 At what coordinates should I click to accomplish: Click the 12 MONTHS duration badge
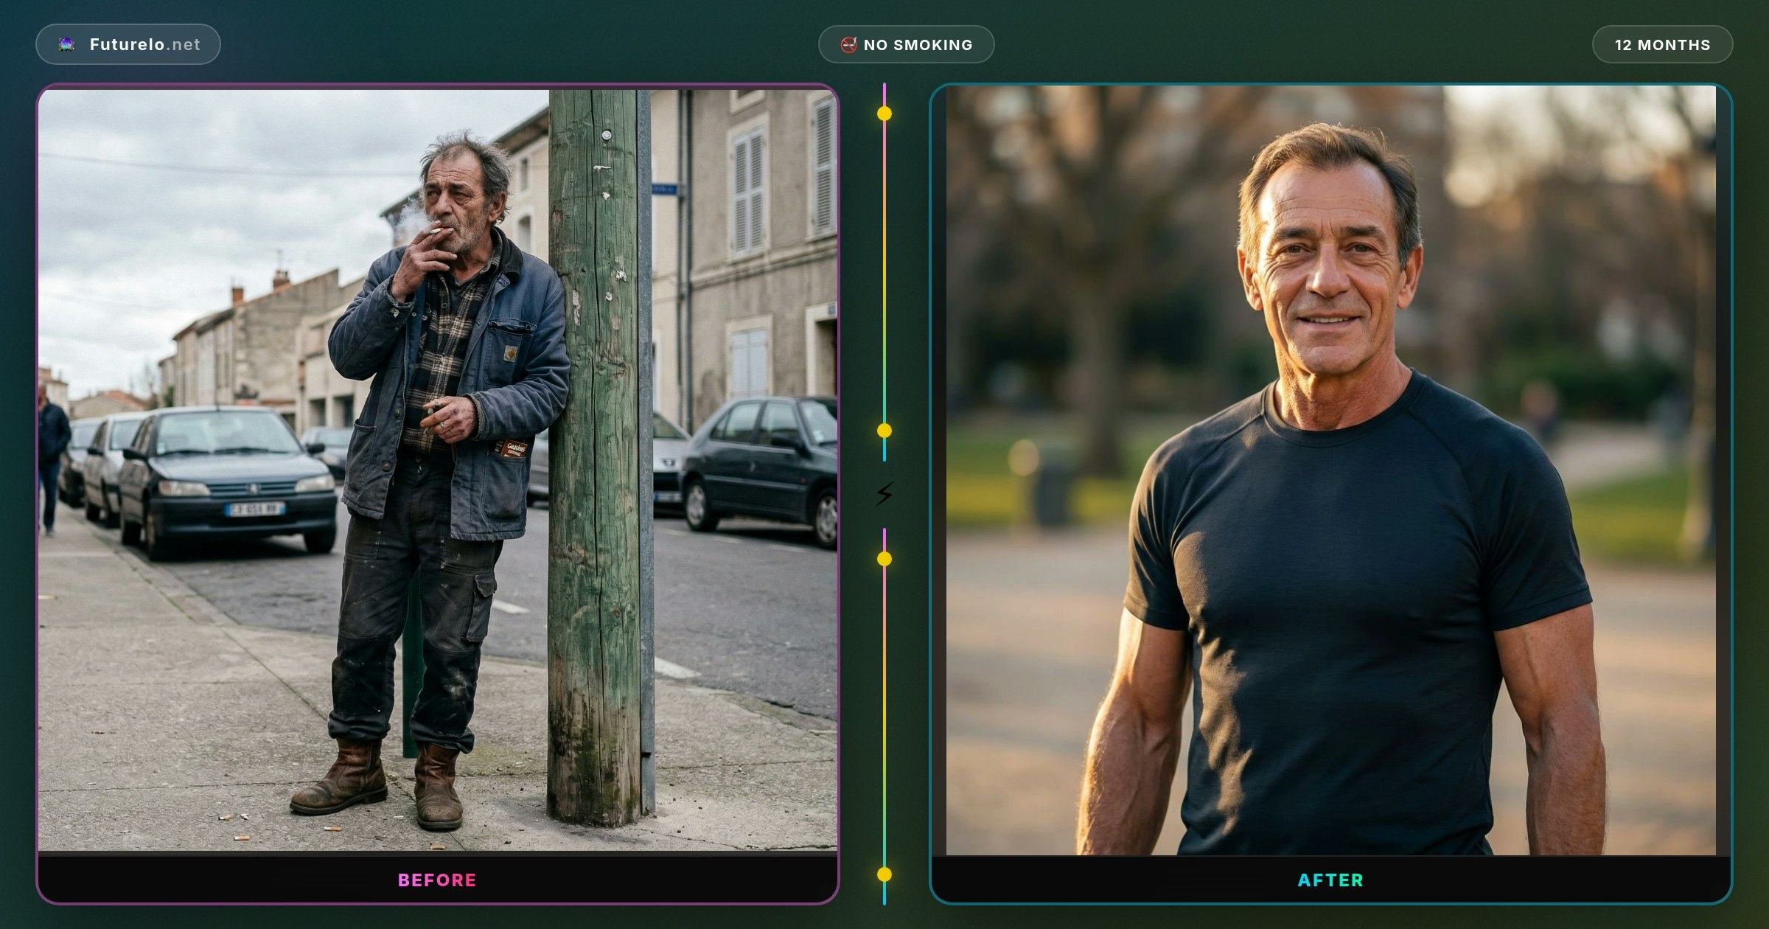pos(1662,45)
